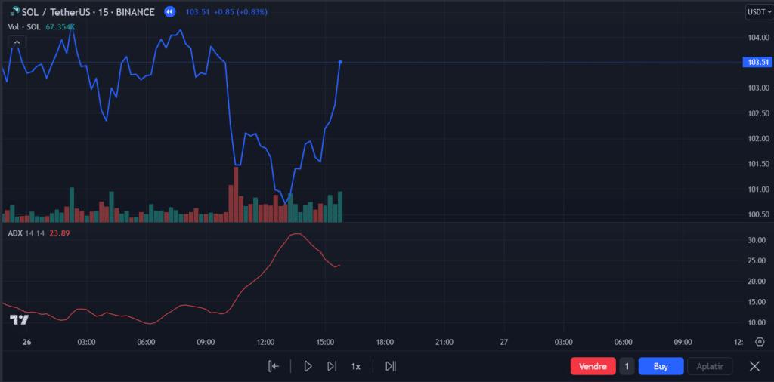
Task: Click the 103.51 +0.85 (+0.83%) price readout
Action: coord(227,11)
